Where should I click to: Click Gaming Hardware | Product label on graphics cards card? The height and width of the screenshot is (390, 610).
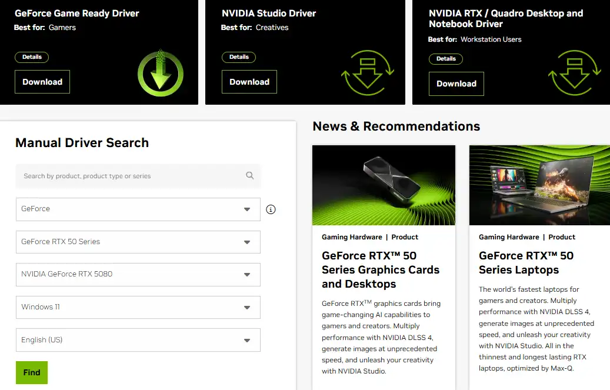370,237
